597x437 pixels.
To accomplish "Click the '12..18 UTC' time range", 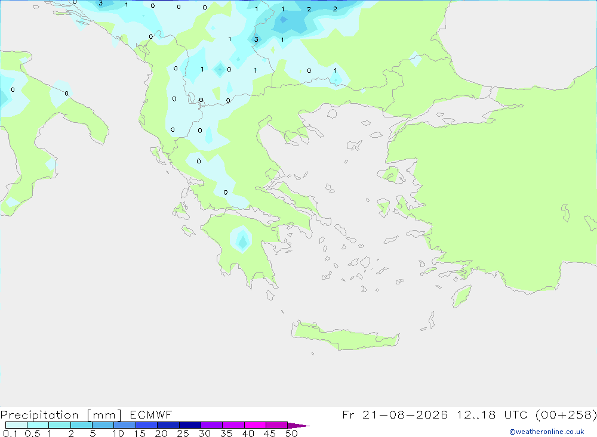I will 492,414.
